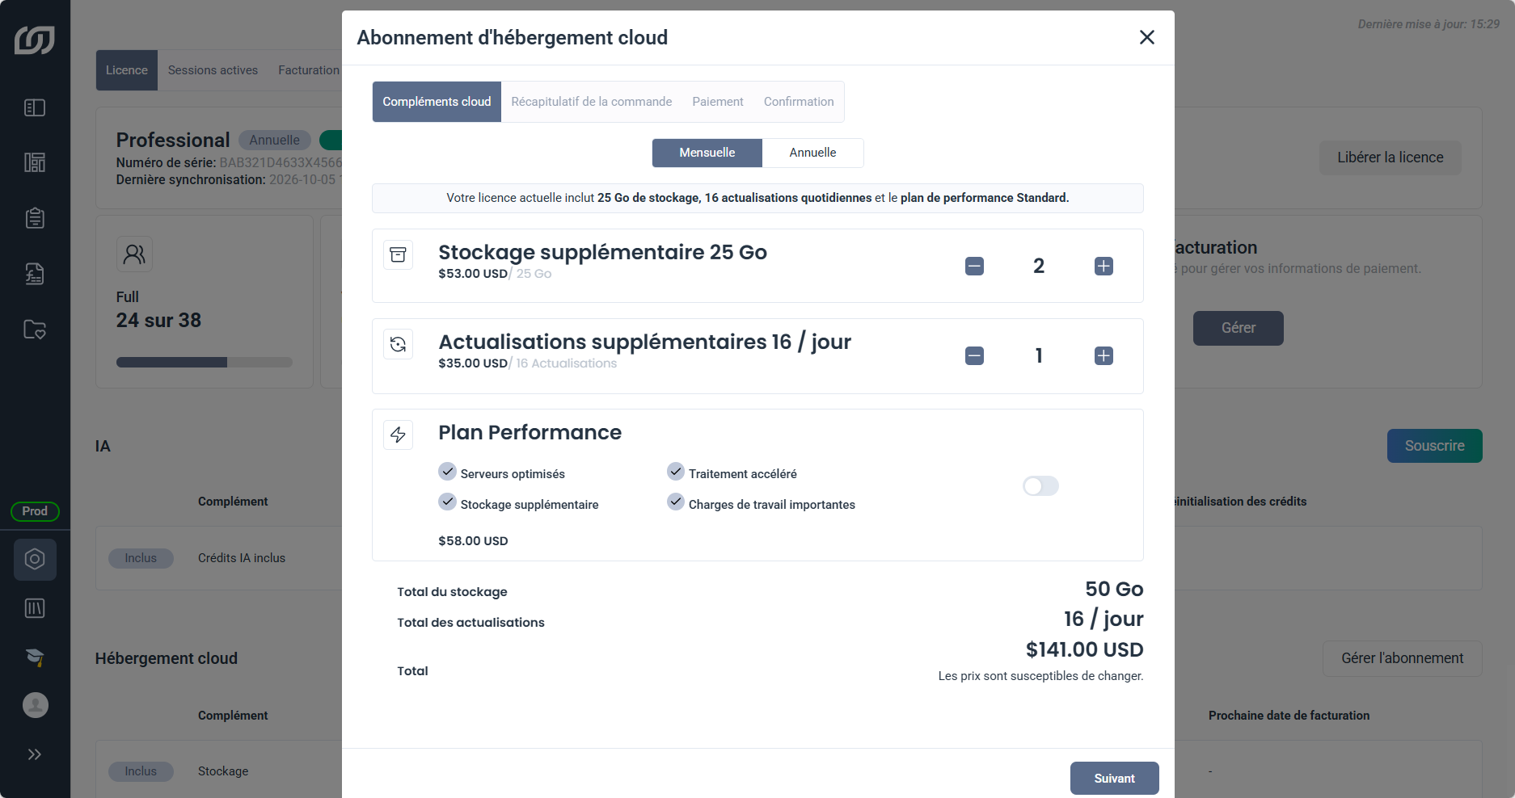Screen dimensions: 1515x798
Task: Click the Suivant button
Action: [x=1114, y=779]
